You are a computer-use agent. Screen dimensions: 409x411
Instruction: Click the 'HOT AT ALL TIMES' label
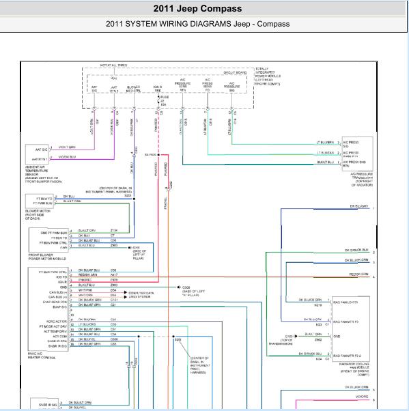[114, 65]
